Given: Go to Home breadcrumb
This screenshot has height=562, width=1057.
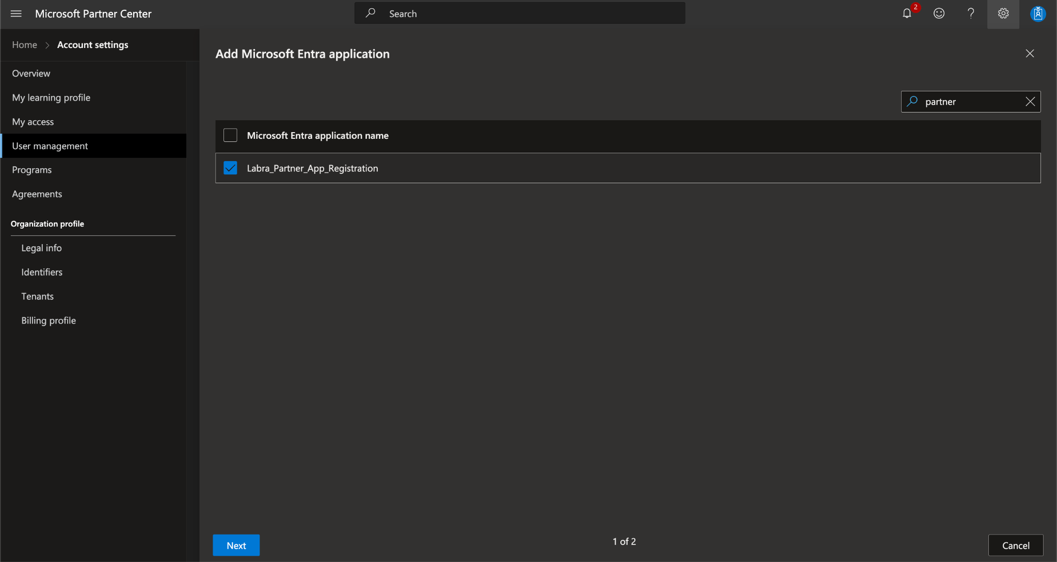Looking at the screenshot, I should tap(25, 45).
